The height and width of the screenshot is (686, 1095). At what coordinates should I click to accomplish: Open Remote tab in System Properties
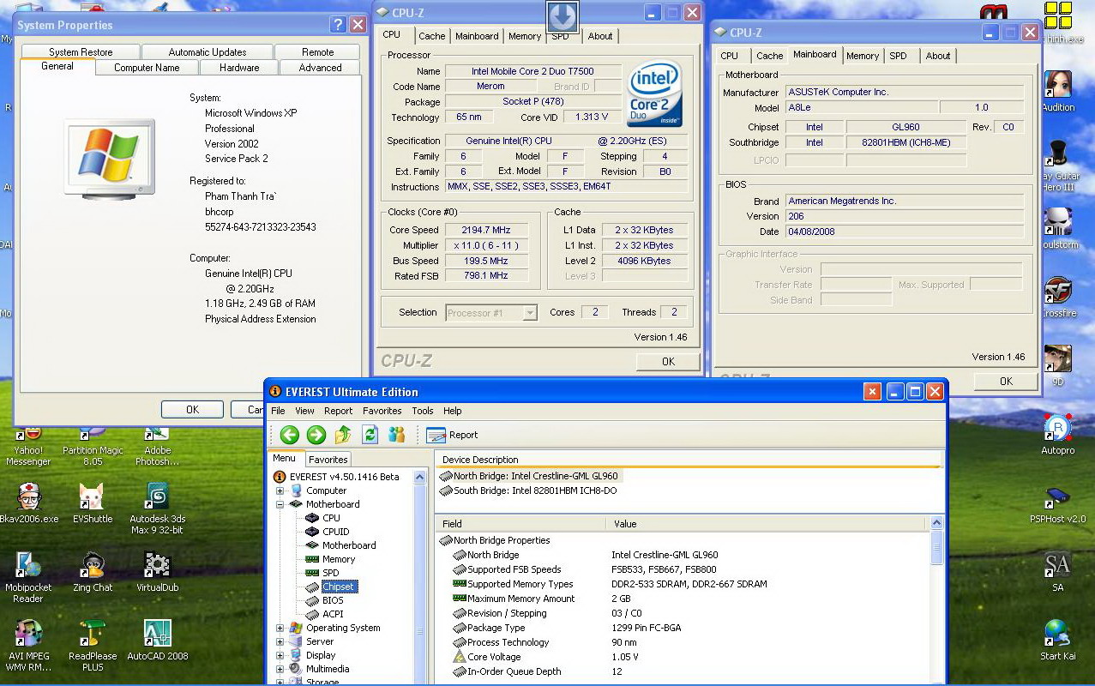pyautogui.click(x=318, y=52)
